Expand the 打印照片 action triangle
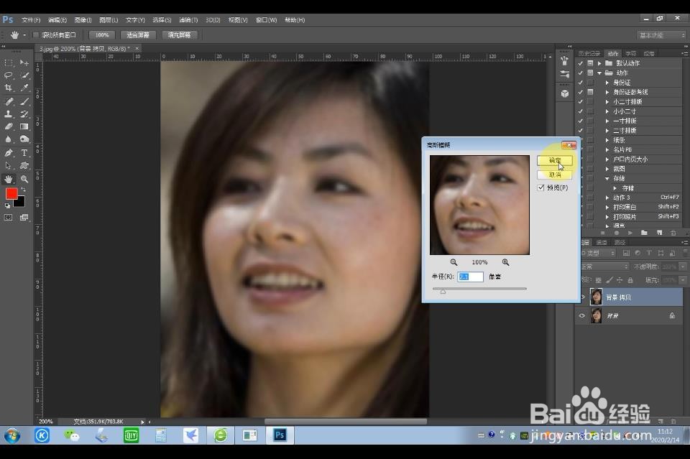This screenshot has height=459, width=690. pos(607,217)
